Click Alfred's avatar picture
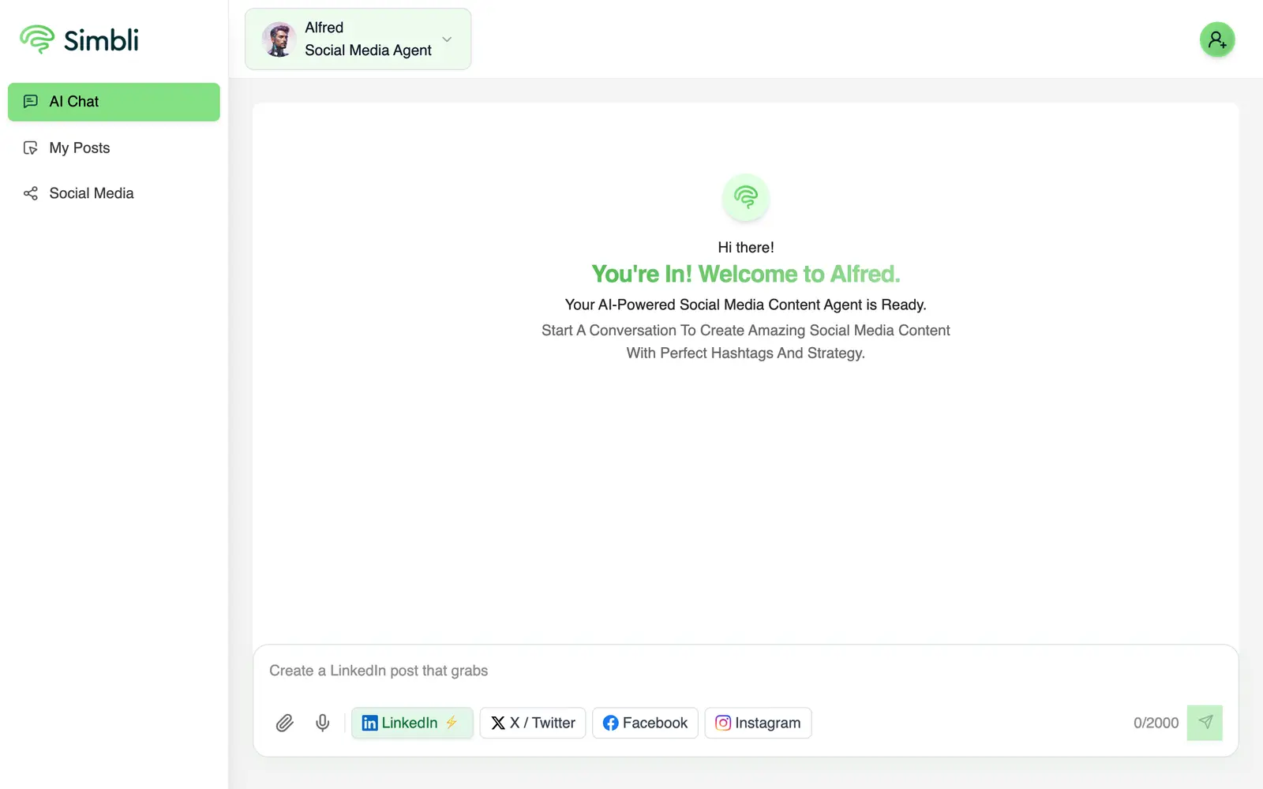 (x=279, y=39)
